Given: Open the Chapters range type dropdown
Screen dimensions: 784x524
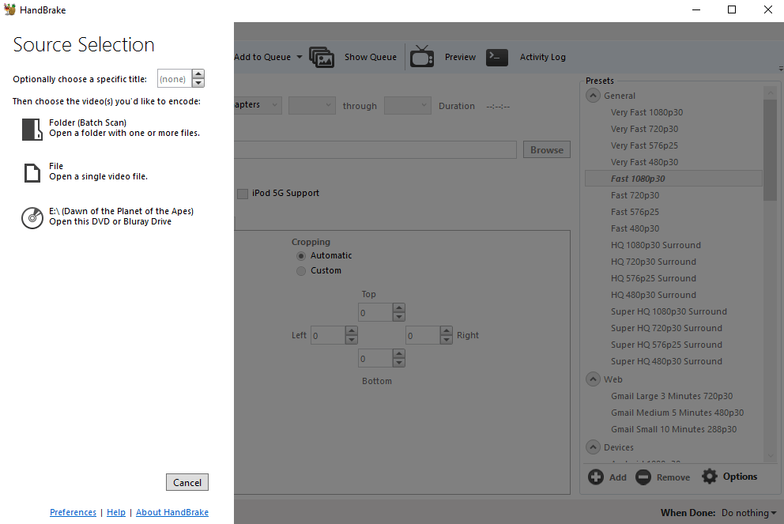Looking at the screenshot, I should pyautogui.click(x=258, y=105).
